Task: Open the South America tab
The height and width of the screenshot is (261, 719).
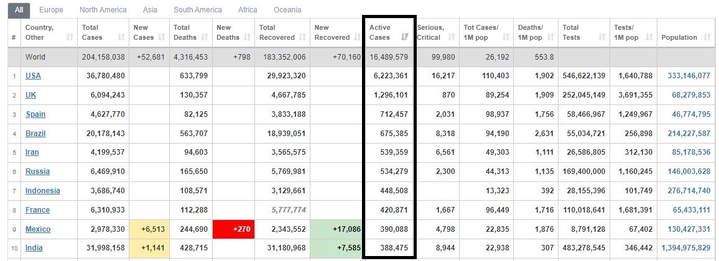Action: click(198, 9)
